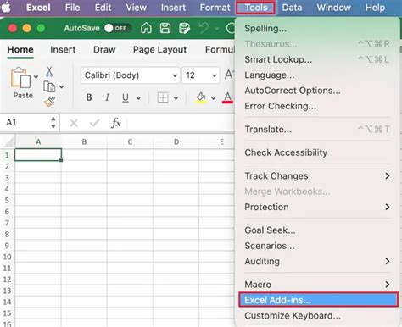This screenshot has width=402, height=327.
Task: Open the Borders dropdown arrow
Action: pyautogui.click(x=176, y=98)
